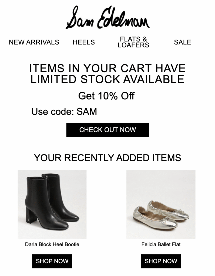Click the Get 10% Off offer
The image size is (215, 276).
pyautogui.click(x=107, y=95)
